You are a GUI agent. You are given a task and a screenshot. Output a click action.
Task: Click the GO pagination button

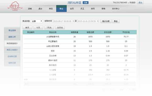(134, 90)
